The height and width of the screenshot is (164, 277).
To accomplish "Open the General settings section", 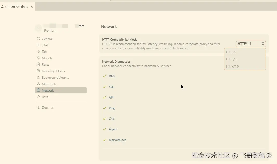I will (61, 39).
